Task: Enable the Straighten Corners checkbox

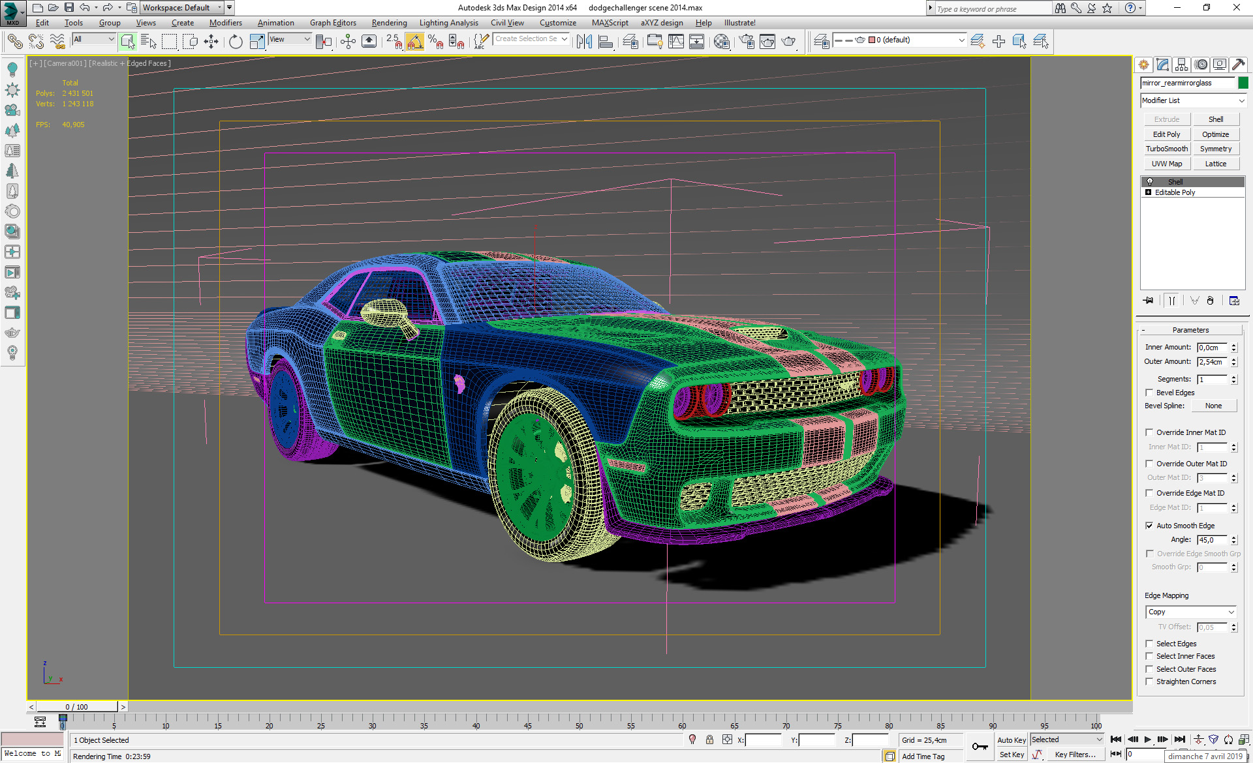Action: point(1149,681)
